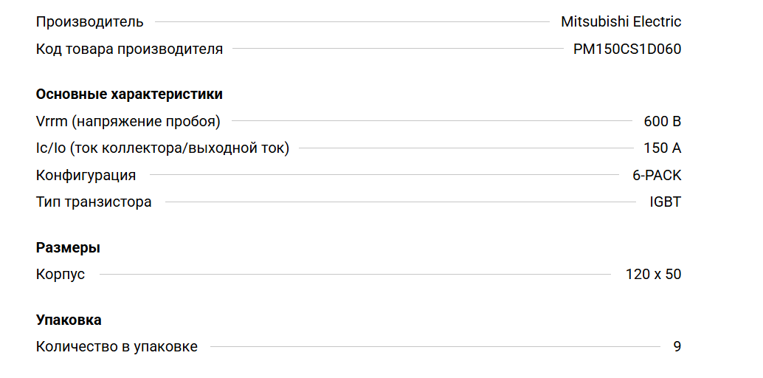Image resolution: width=763 pixels, height=378 pixels.
Task: Click the 'Тип транзистора' label
Action: [94, 202]
